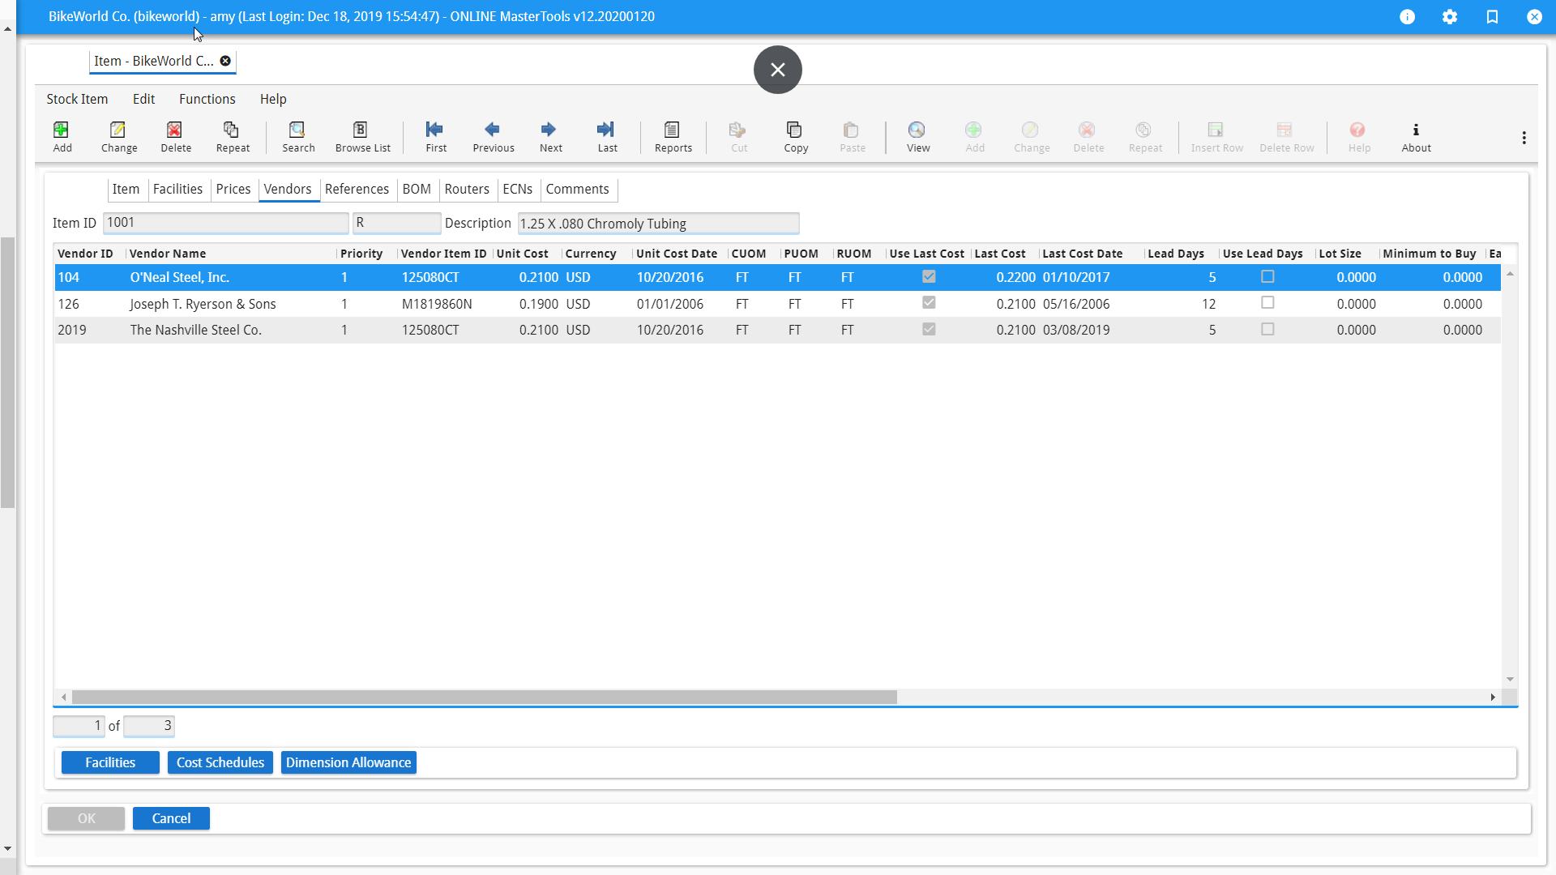1556x875 pixels.
Task: Open the BOM tab
Action: 417,189
